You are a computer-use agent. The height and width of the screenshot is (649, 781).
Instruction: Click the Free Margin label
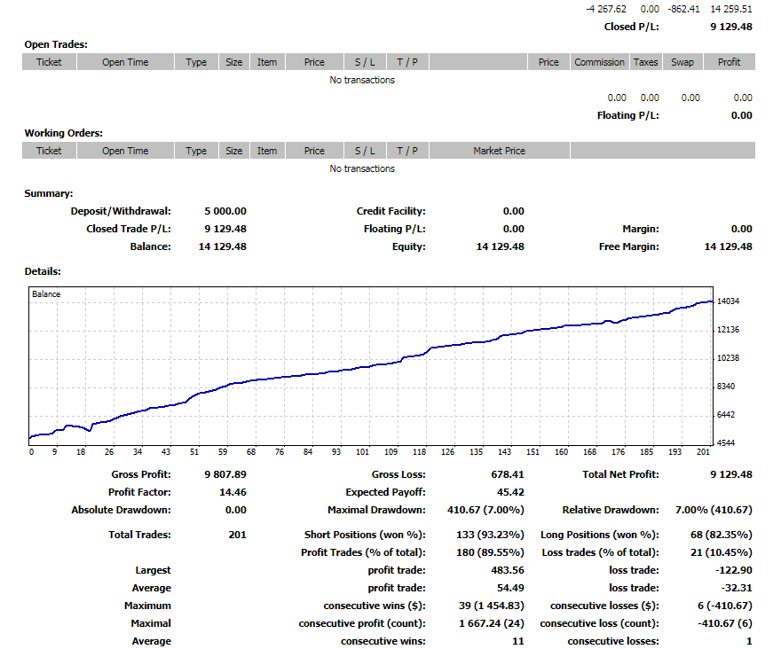[628, 246]
